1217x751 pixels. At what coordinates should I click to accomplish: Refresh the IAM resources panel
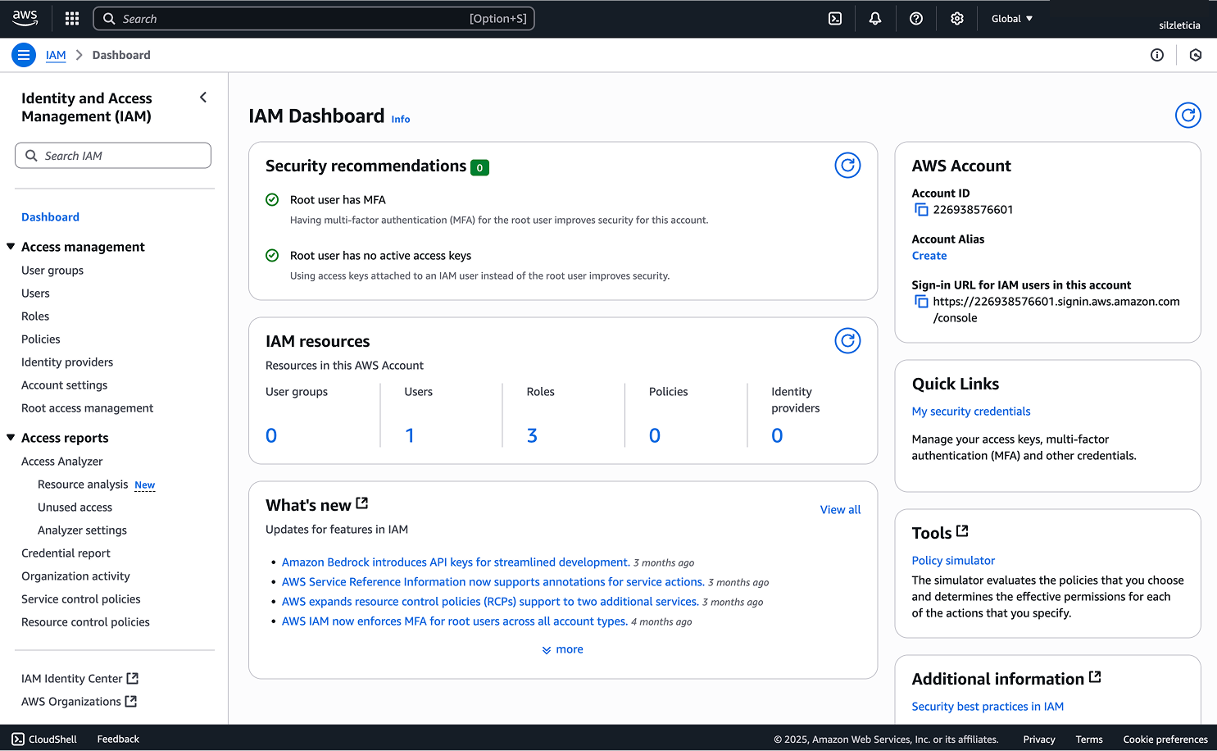[x=847, y=340]
